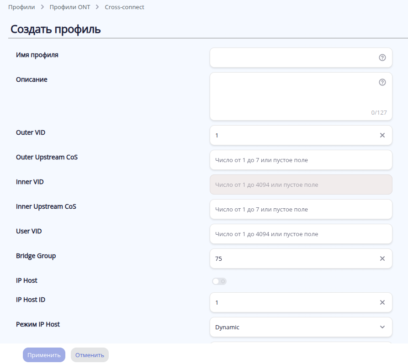Toggle the IP Host switch
This screenshot has height=364, width=408.
pyautogui.click(x=219, y=281)
